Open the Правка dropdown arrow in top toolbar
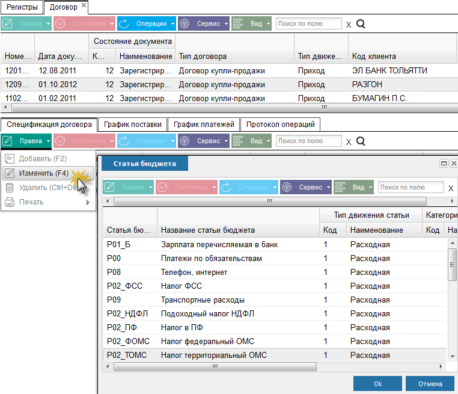 [48, 23]
